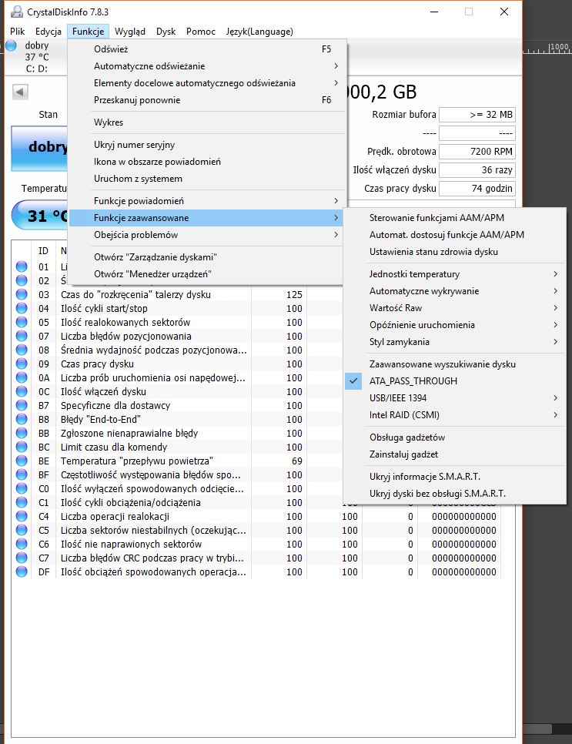Screen dimensions: 572x744
Task: Click status orb for attribute 08 row
Action: tap(22, 350)
